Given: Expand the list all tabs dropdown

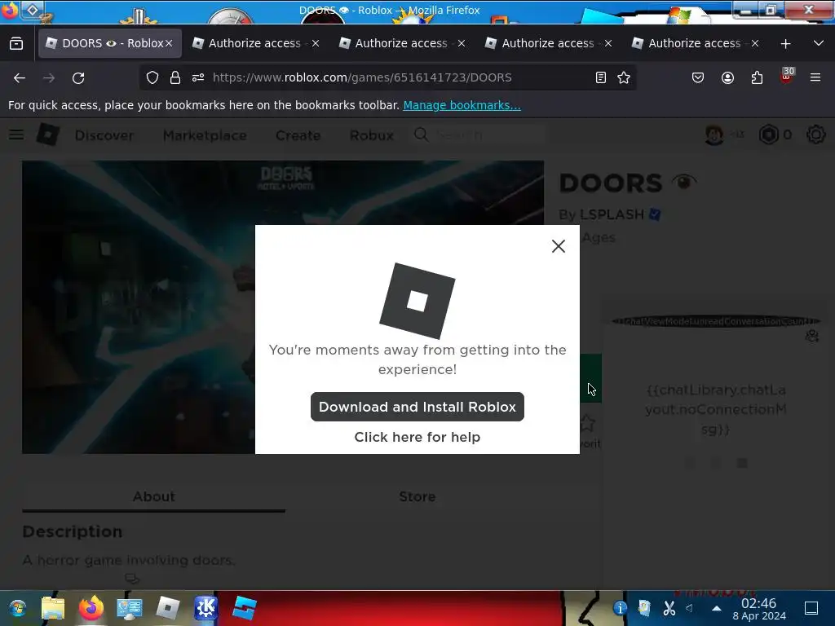Looking at the screenshot, I should pyautogui.click(x=819, y=43).
